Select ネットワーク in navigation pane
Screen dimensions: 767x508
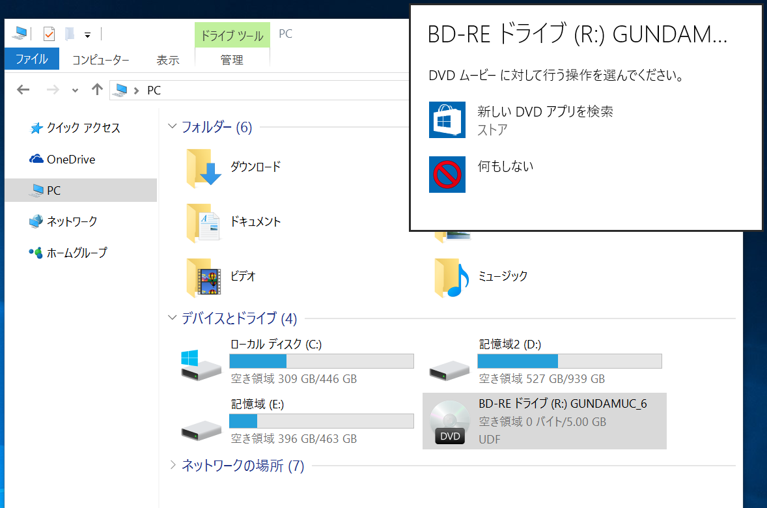click(81, 221)
